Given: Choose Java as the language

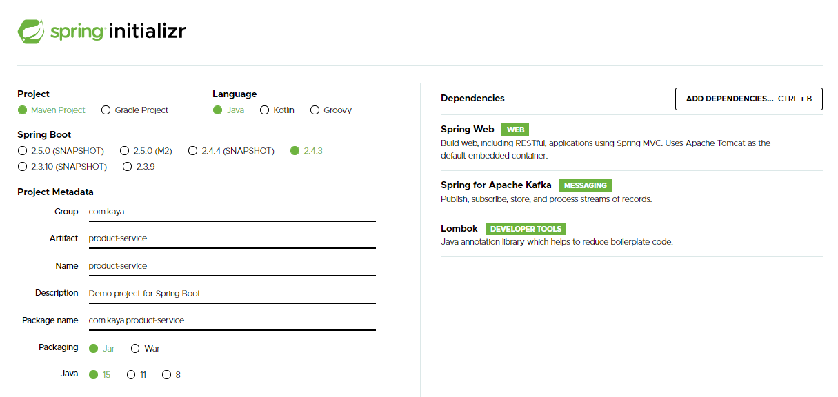Looking at the screenshot, I should tap(228, 110).
